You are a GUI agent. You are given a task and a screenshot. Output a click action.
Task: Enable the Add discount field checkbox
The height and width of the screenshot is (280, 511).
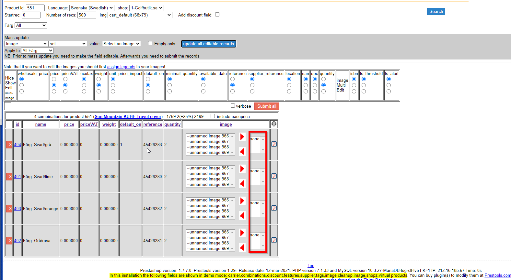point(217,15)
